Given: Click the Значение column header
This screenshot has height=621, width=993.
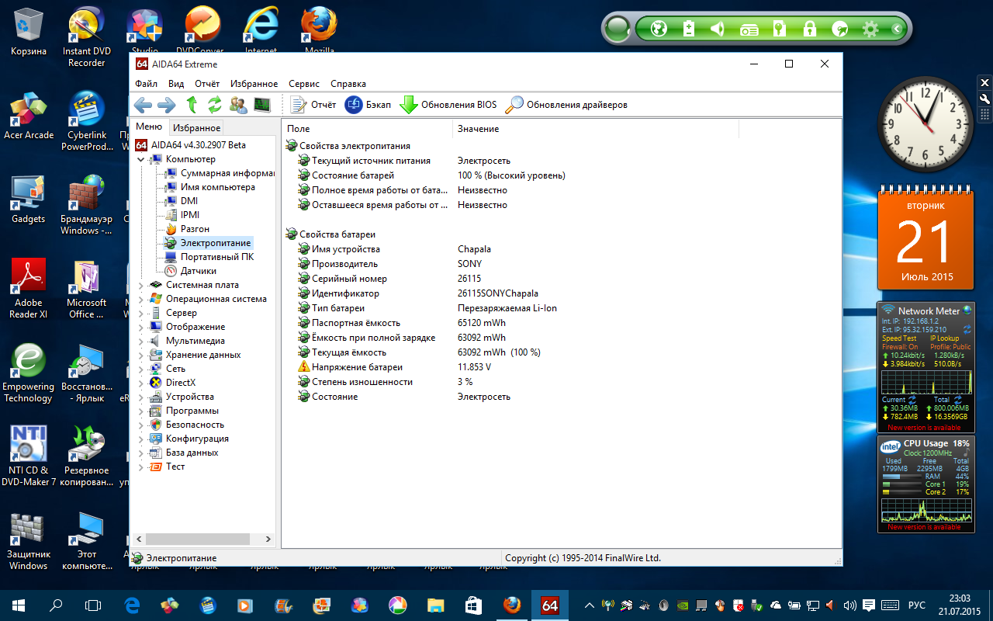Looking at the screenshot, I should [x=596, y=129].
